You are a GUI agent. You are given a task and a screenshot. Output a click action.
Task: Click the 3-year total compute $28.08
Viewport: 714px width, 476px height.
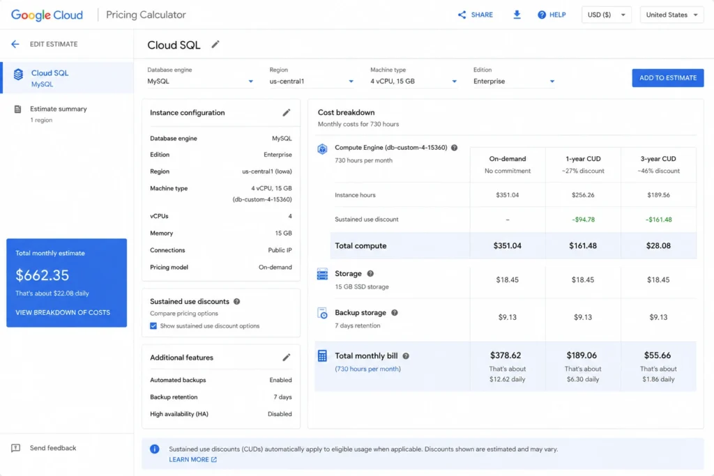[x=658, y=246]
